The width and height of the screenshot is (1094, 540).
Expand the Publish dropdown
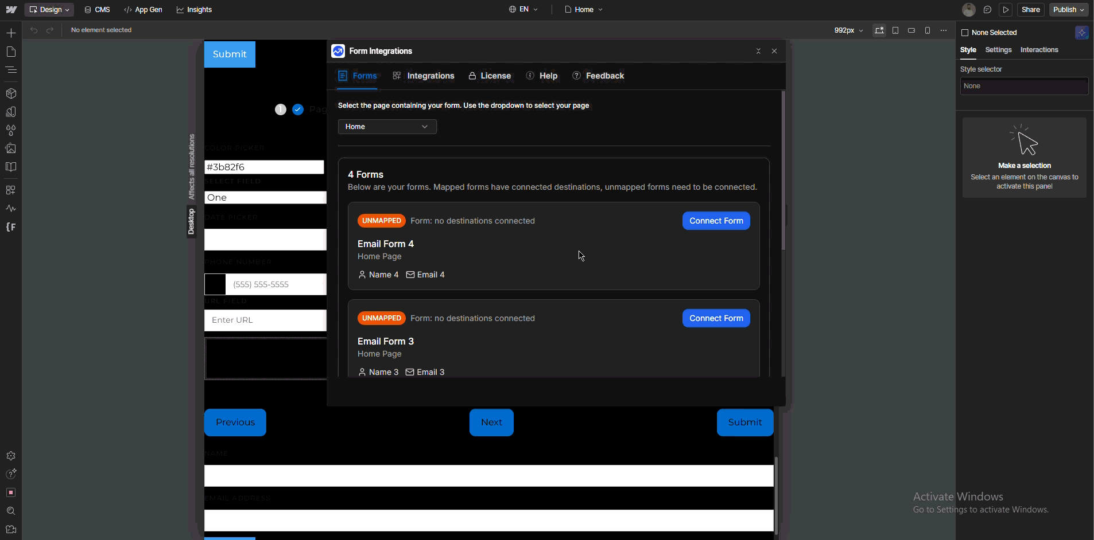pyautogui.click(x=1069, y=10)
